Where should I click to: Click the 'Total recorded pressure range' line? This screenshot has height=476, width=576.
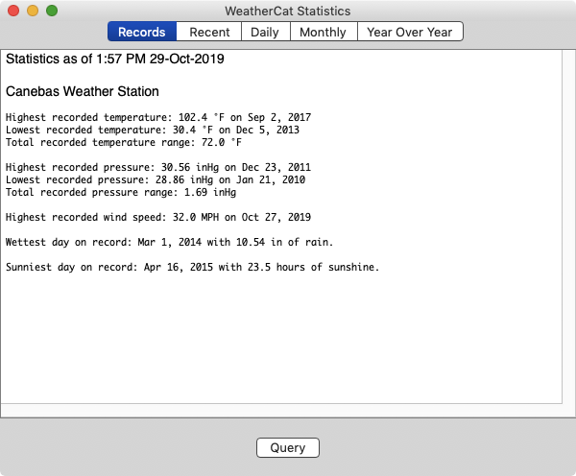pyautogui.click(x=121, y=193)
